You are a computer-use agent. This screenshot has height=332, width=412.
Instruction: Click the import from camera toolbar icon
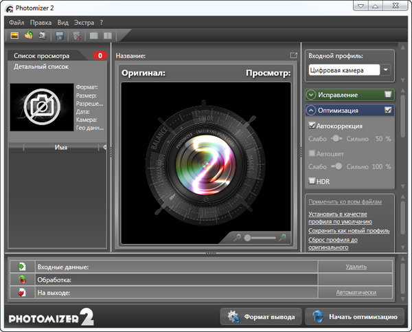pos(43,35)
